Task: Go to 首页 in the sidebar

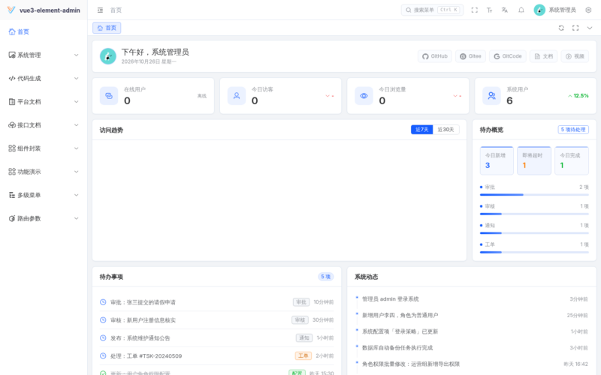Action: (44, 31)
